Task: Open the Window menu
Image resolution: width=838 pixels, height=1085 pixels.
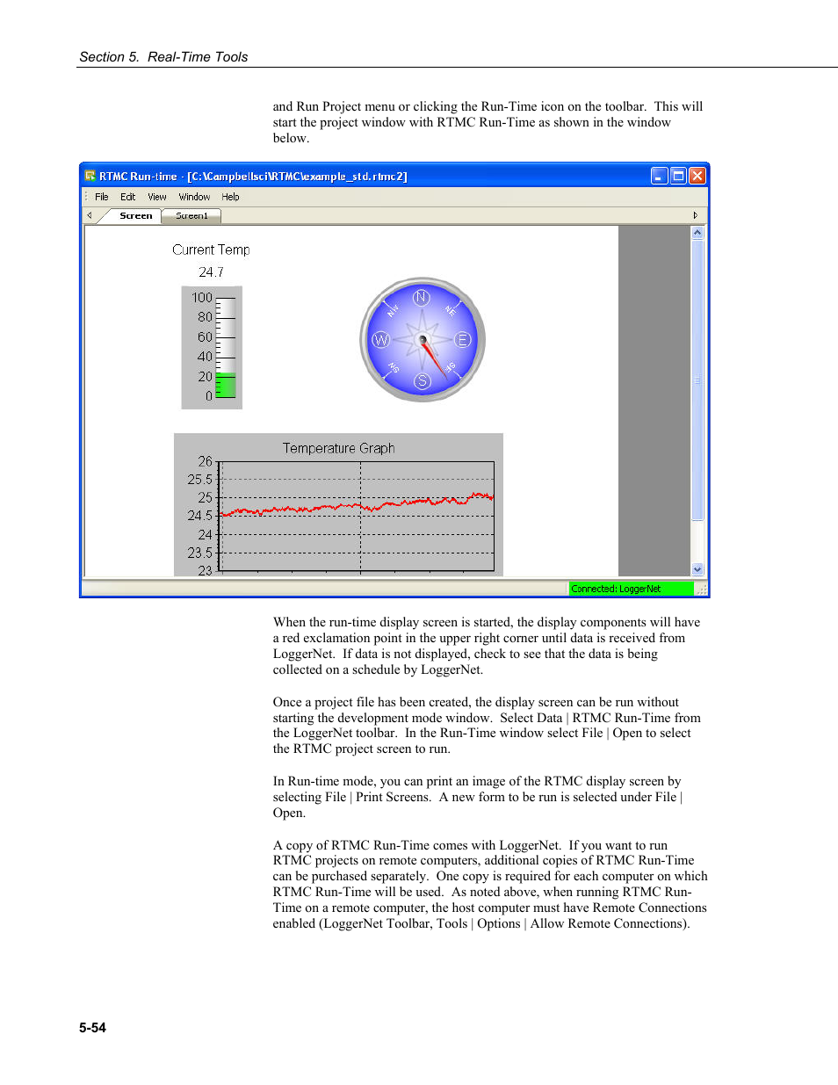Action: [194, 197]
